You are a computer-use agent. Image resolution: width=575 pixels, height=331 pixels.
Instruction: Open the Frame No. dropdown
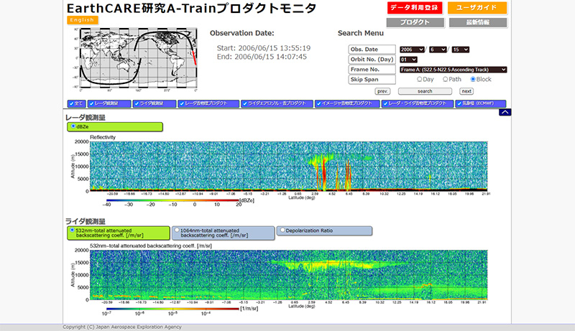(454, 70)
